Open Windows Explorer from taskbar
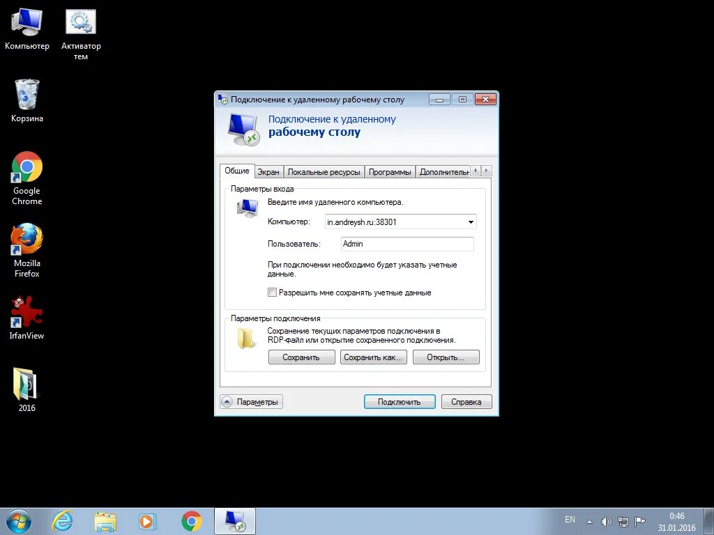 pos(105,521)
